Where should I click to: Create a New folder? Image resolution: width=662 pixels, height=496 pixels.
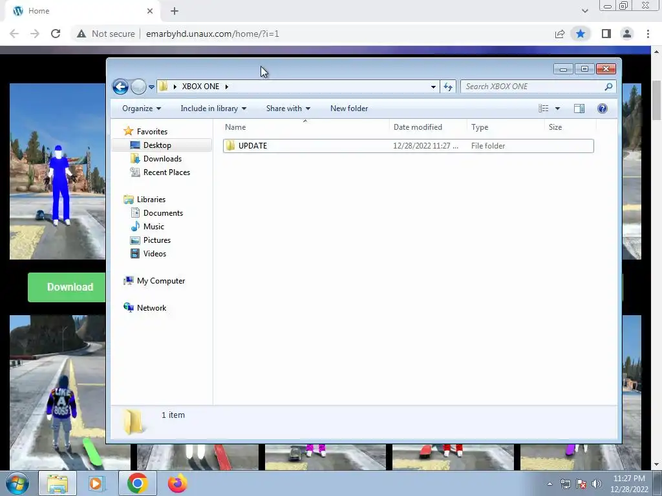coord(349,108)
